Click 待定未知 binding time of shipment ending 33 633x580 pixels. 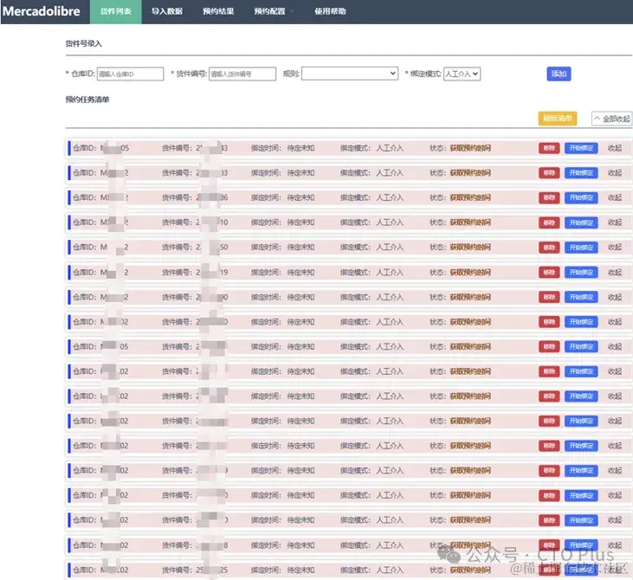point(300,173)
